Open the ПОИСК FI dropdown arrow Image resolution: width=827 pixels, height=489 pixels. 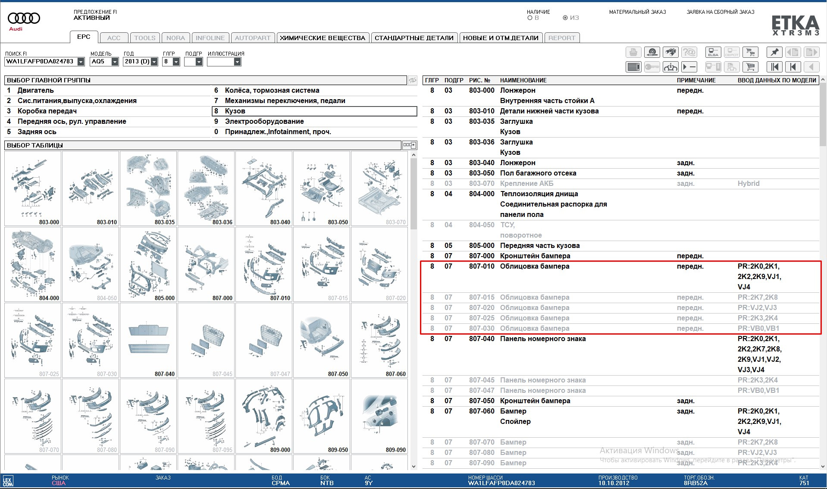point(81,62)
